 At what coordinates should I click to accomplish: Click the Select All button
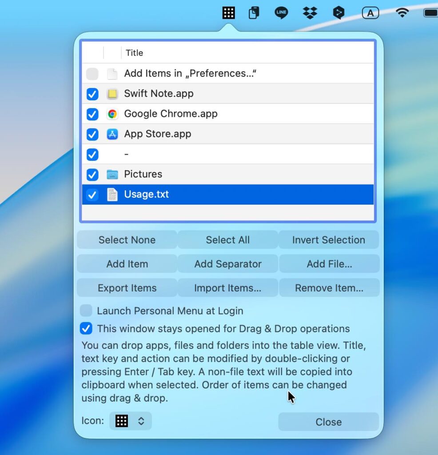tap(227, 240)
